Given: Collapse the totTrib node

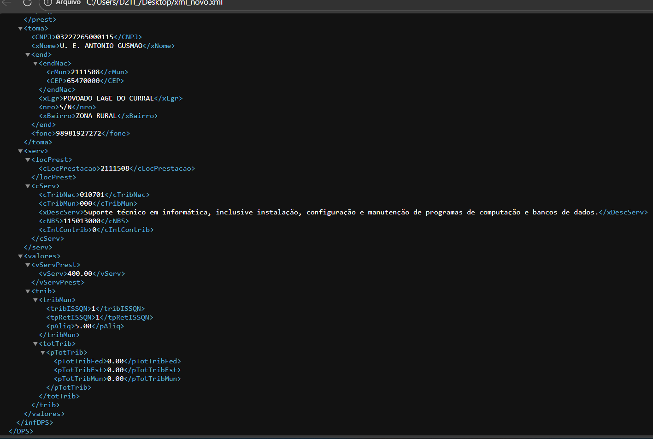Looking at the screenshot, I should [x=35, y=344].
